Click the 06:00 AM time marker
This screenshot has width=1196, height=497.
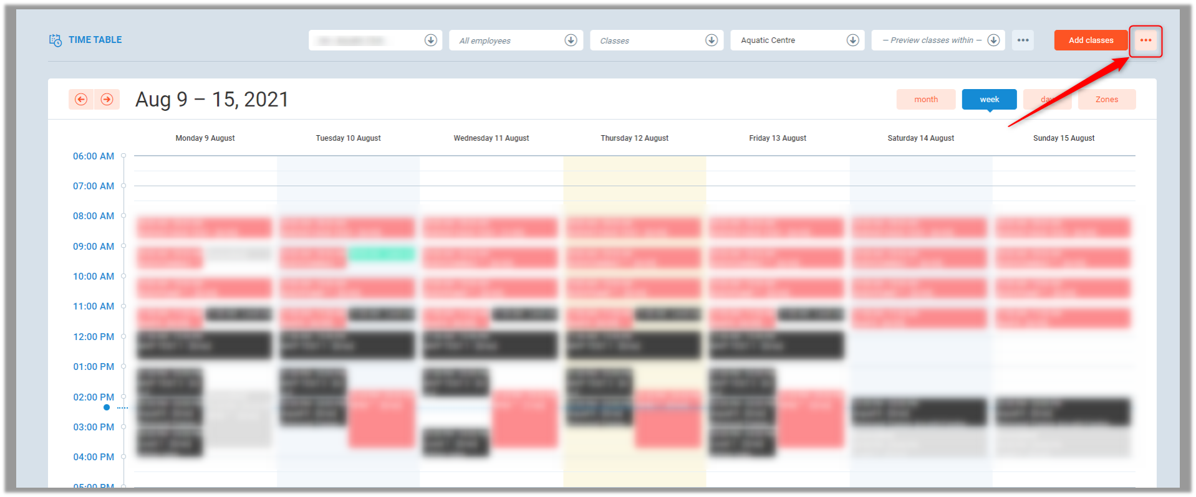[94, 156]
